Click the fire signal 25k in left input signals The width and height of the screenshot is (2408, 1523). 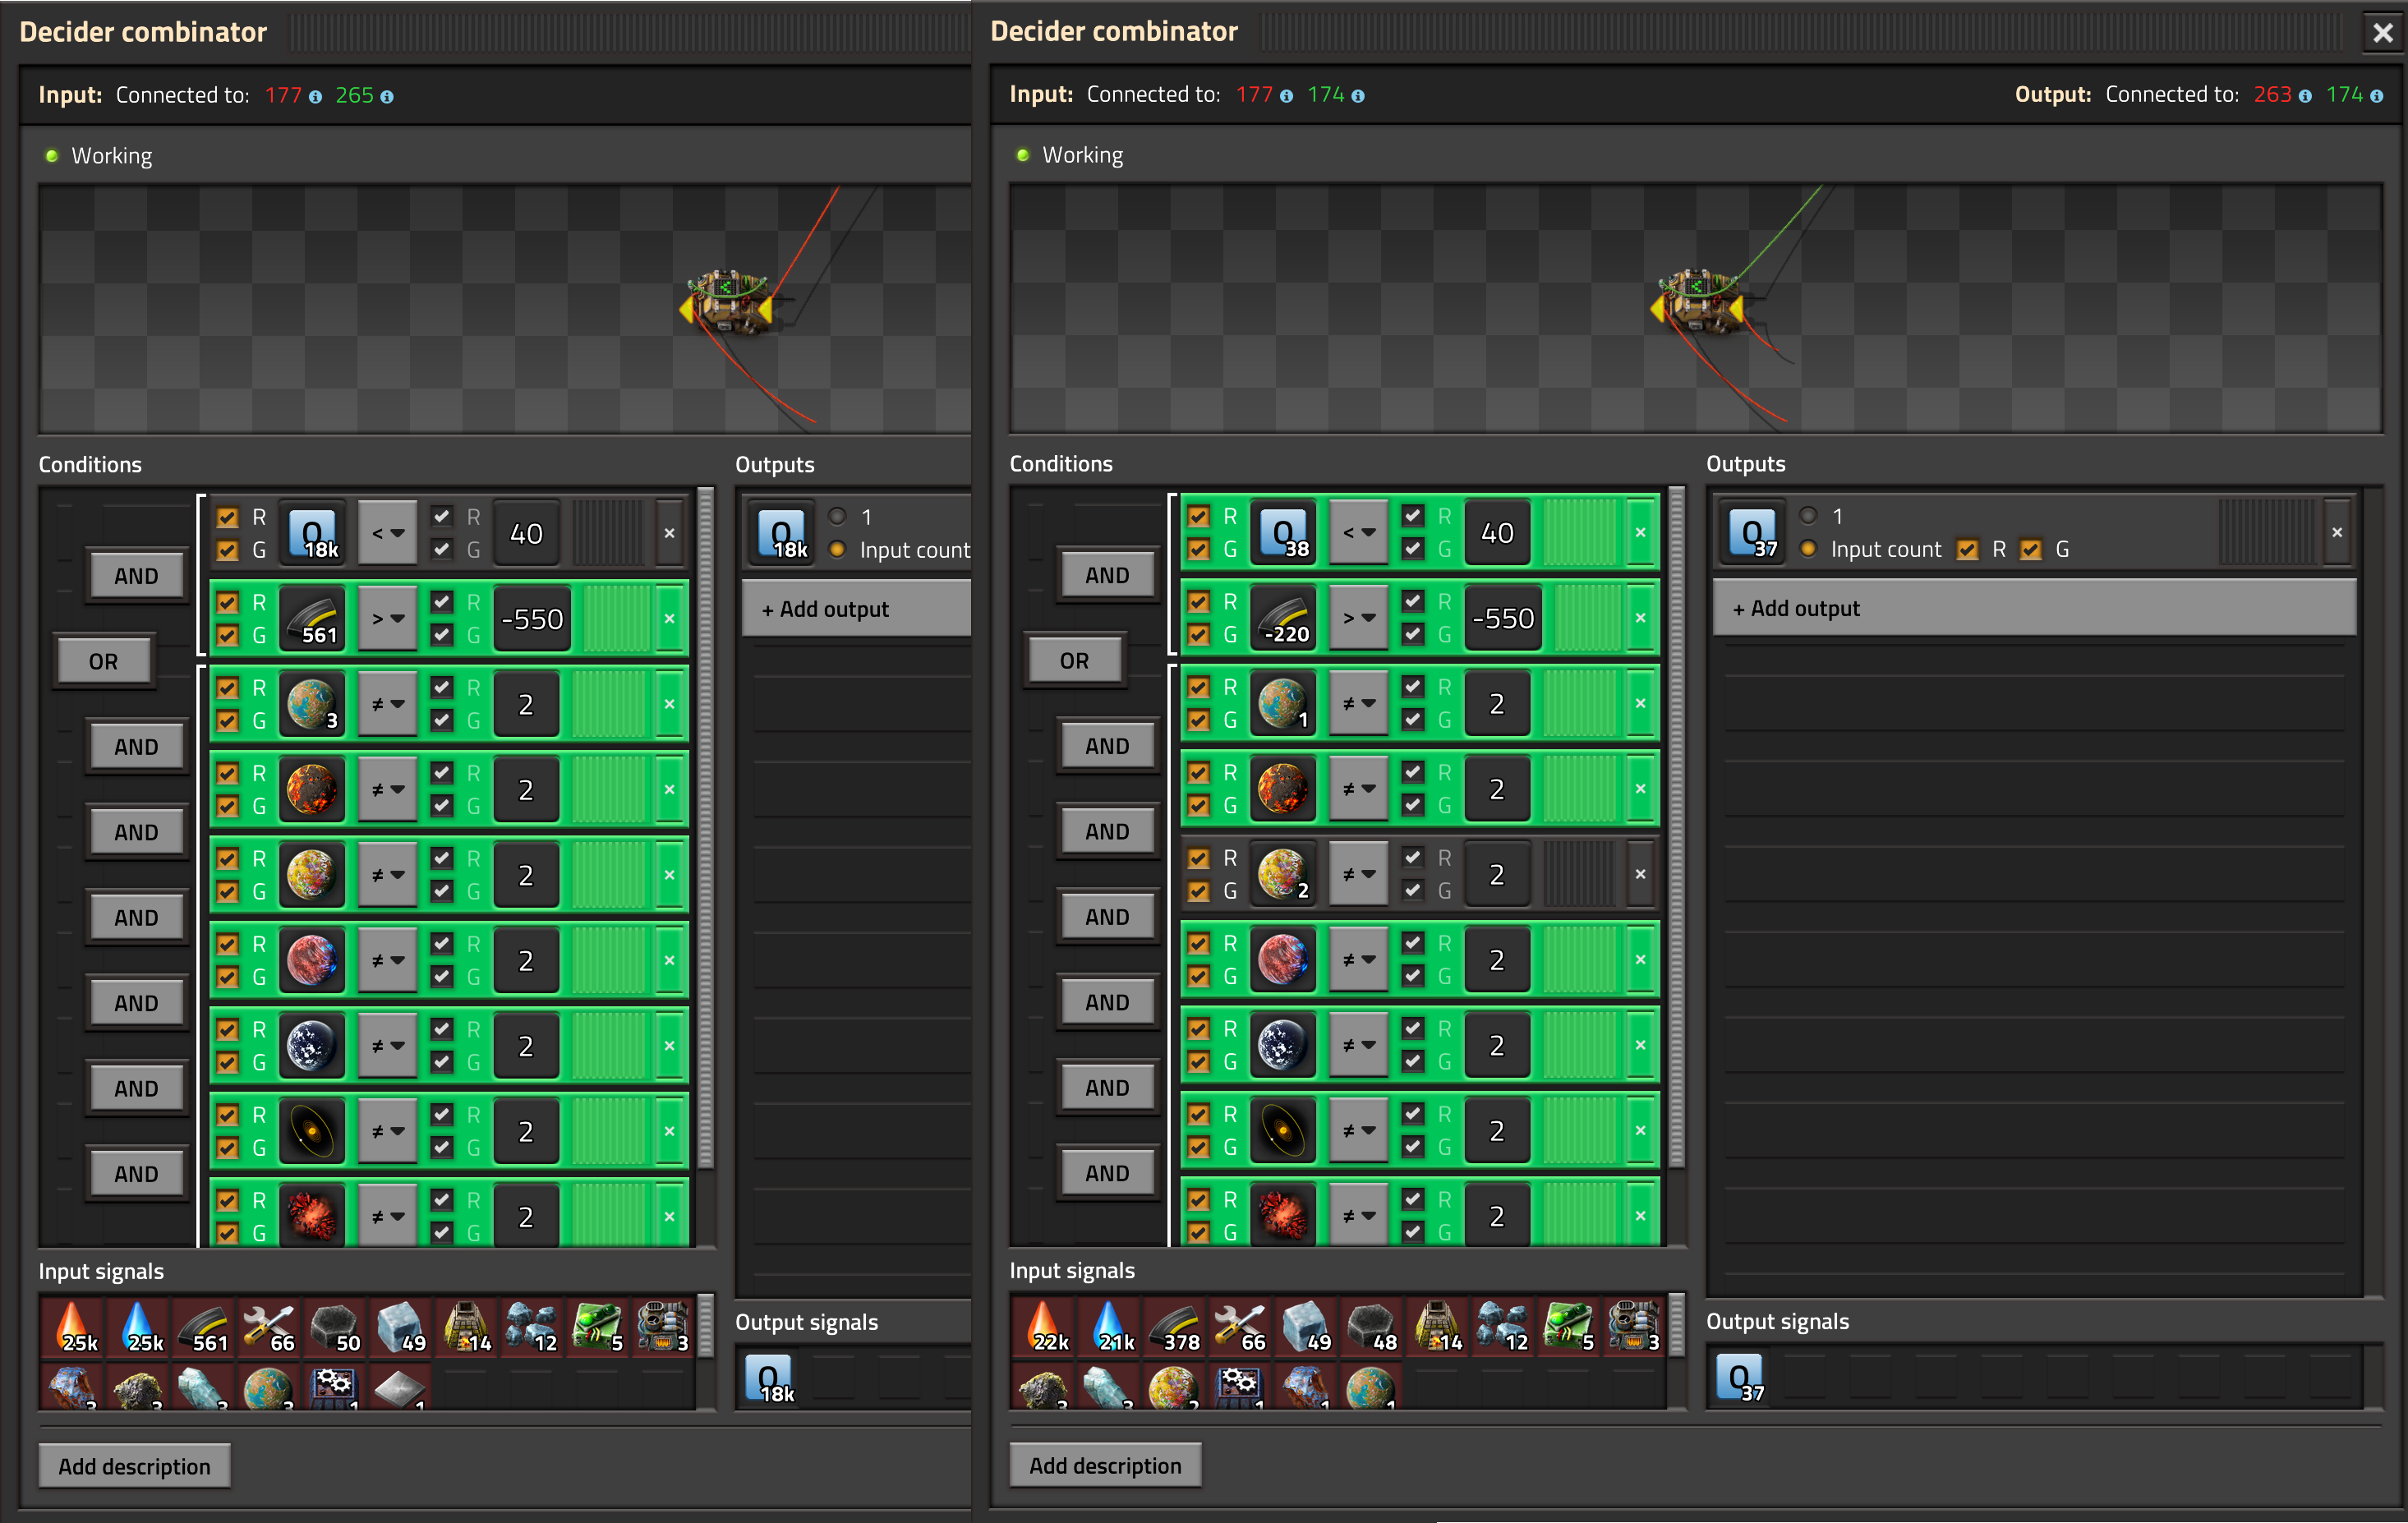[x=72, y=1328]
